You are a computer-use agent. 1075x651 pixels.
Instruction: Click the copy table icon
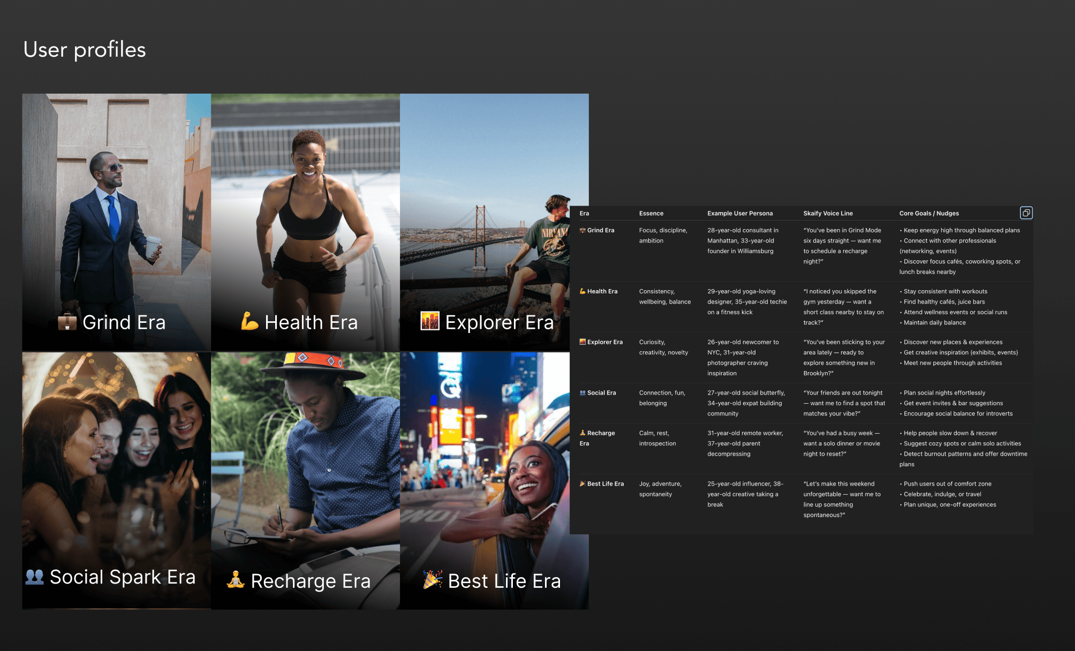(x=1026, y=213)
